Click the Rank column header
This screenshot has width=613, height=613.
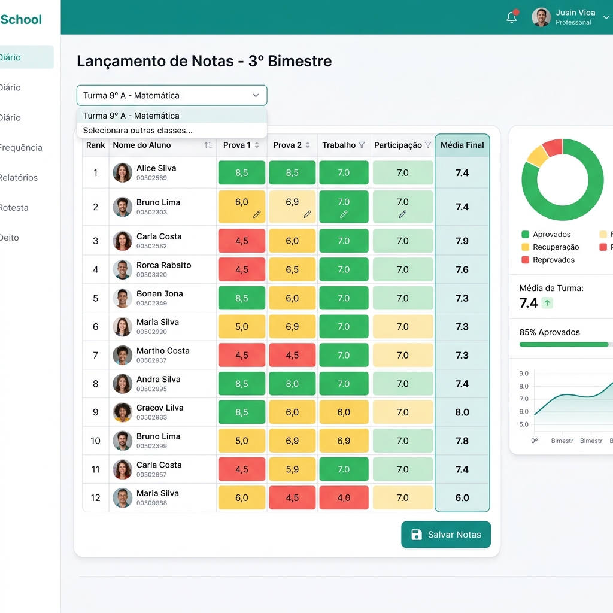pyautogui.click(x=95, y=145)
